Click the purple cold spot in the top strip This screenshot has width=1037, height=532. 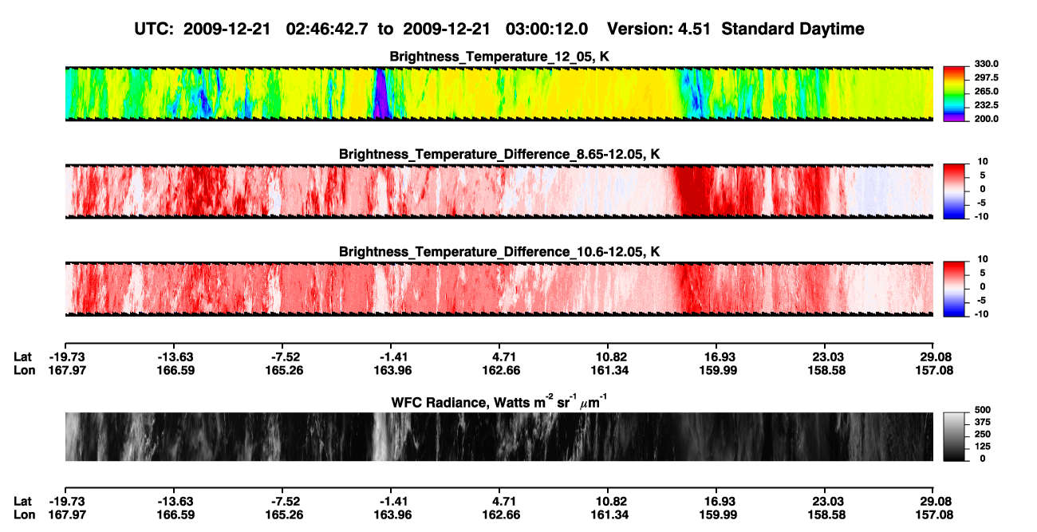point(382,93)
